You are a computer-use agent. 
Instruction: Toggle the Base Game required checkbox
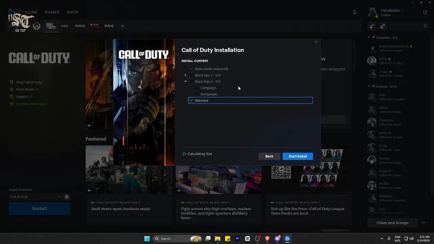(x=191, y=69)
